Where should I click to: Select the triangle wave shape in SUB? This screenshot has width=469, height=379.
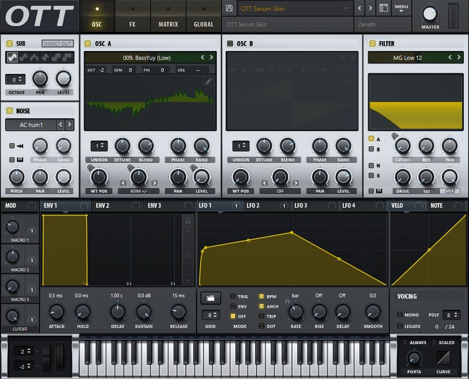pos(34,57)
